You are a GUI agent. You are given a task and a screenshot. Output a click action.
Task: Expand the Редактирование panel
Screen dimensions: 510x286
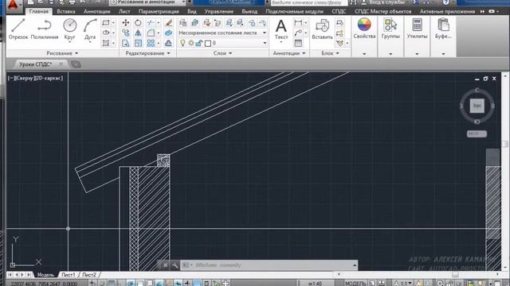147,53
